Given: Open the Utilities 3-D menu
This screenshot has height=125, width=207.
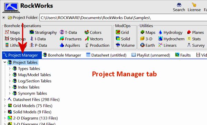Looking at the screenshot, I should (x=146, y=39).
